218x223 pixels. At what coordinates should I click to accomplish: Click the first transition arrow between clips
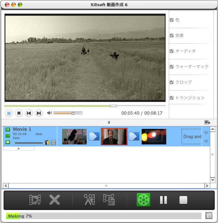point(94,136)
